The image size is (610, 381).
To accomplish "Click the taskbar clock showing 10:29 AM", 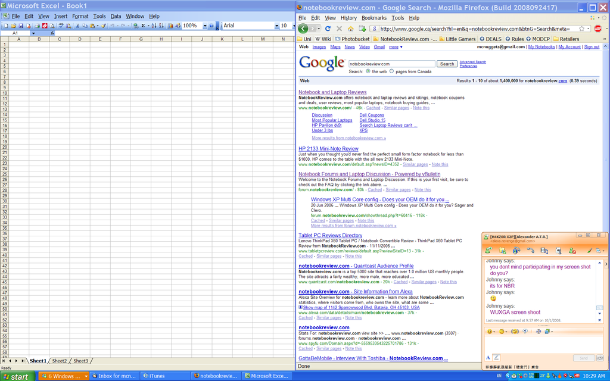I will pyautogui.click(x=594, y=376).
